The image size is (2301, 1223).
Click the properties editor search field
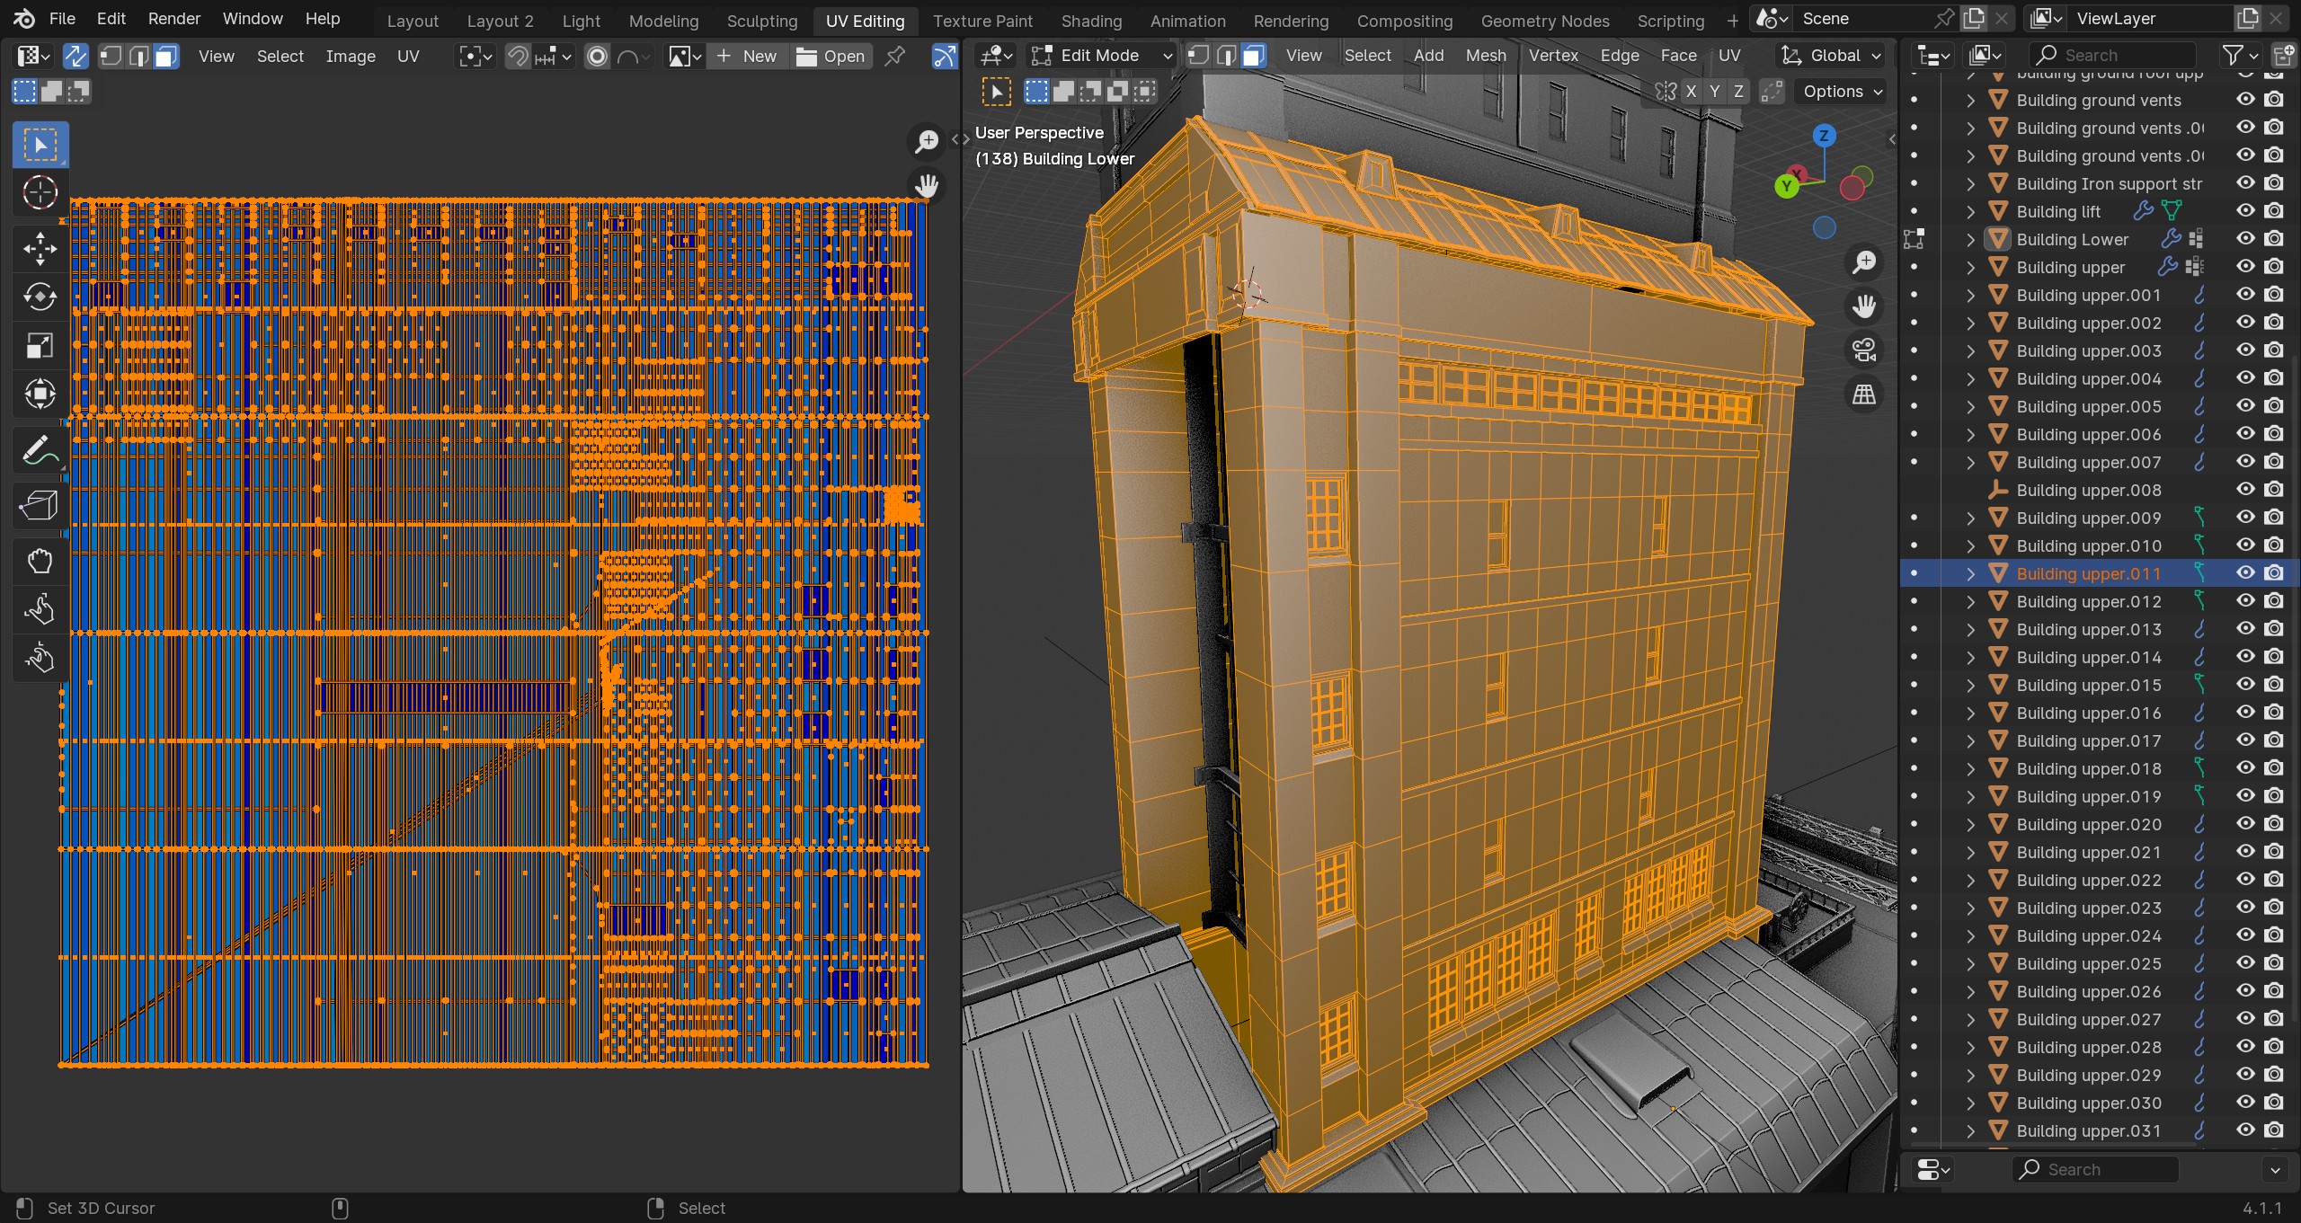point(2094,1170)
